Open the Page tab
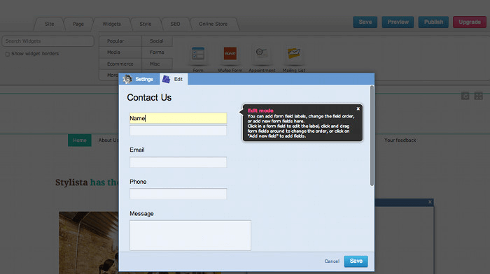Screen dimensions: 490x274 point(78,24)
